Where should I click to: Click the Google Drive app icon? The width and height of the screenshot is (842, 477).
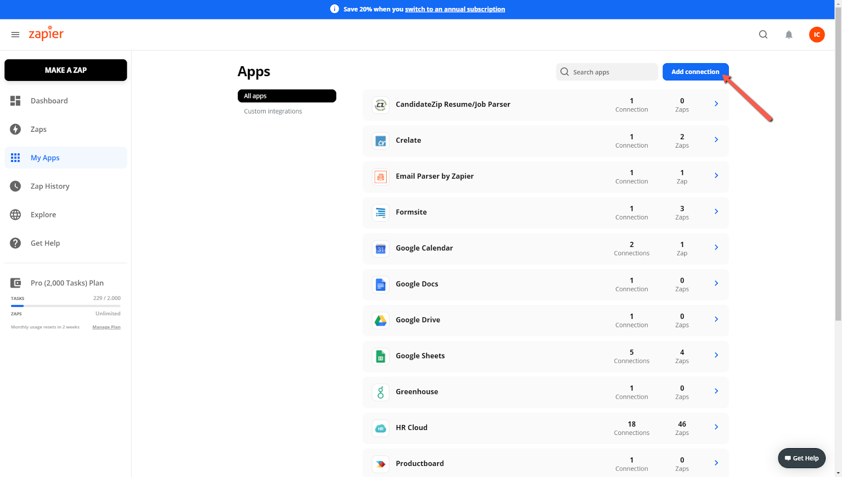point(380,320)
